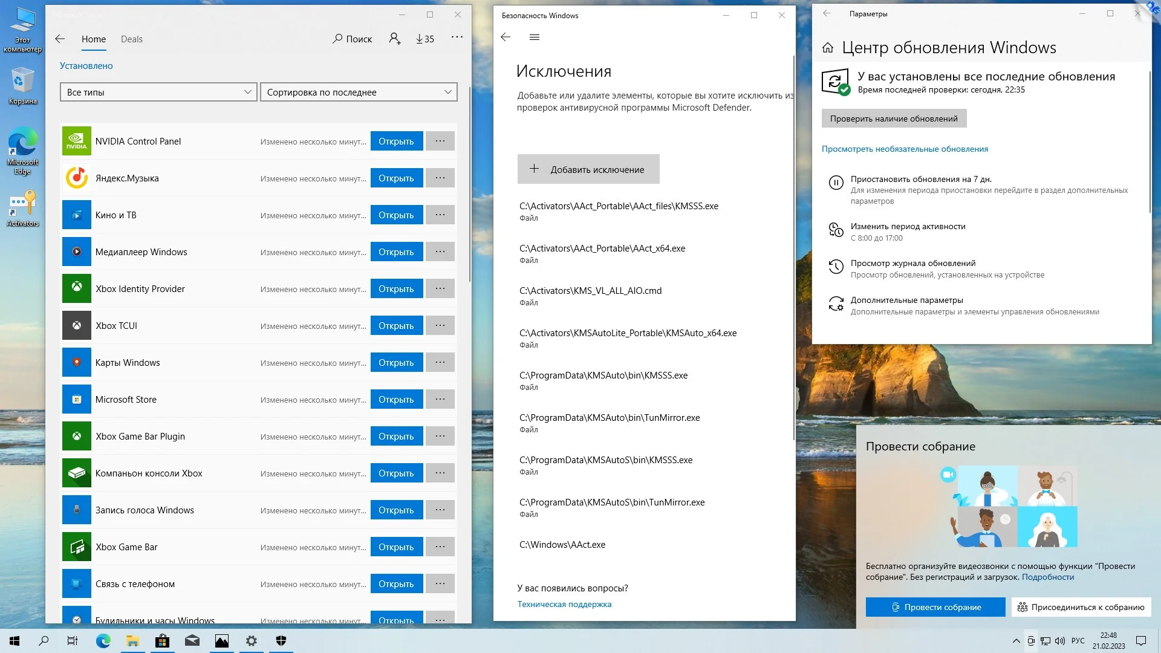Click the home icon in Settings window
Image resolution: width=1161 pixels, height=653 pixels.
828,48
